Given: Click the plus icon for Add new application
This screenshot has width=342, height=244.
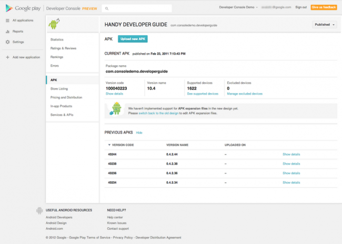Looking at the screenshot, I should 8,57.
